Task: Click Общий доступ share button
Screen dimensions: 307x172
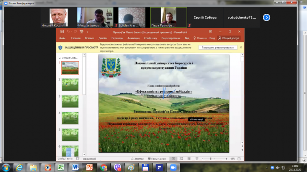Action: tap(229, 38)
